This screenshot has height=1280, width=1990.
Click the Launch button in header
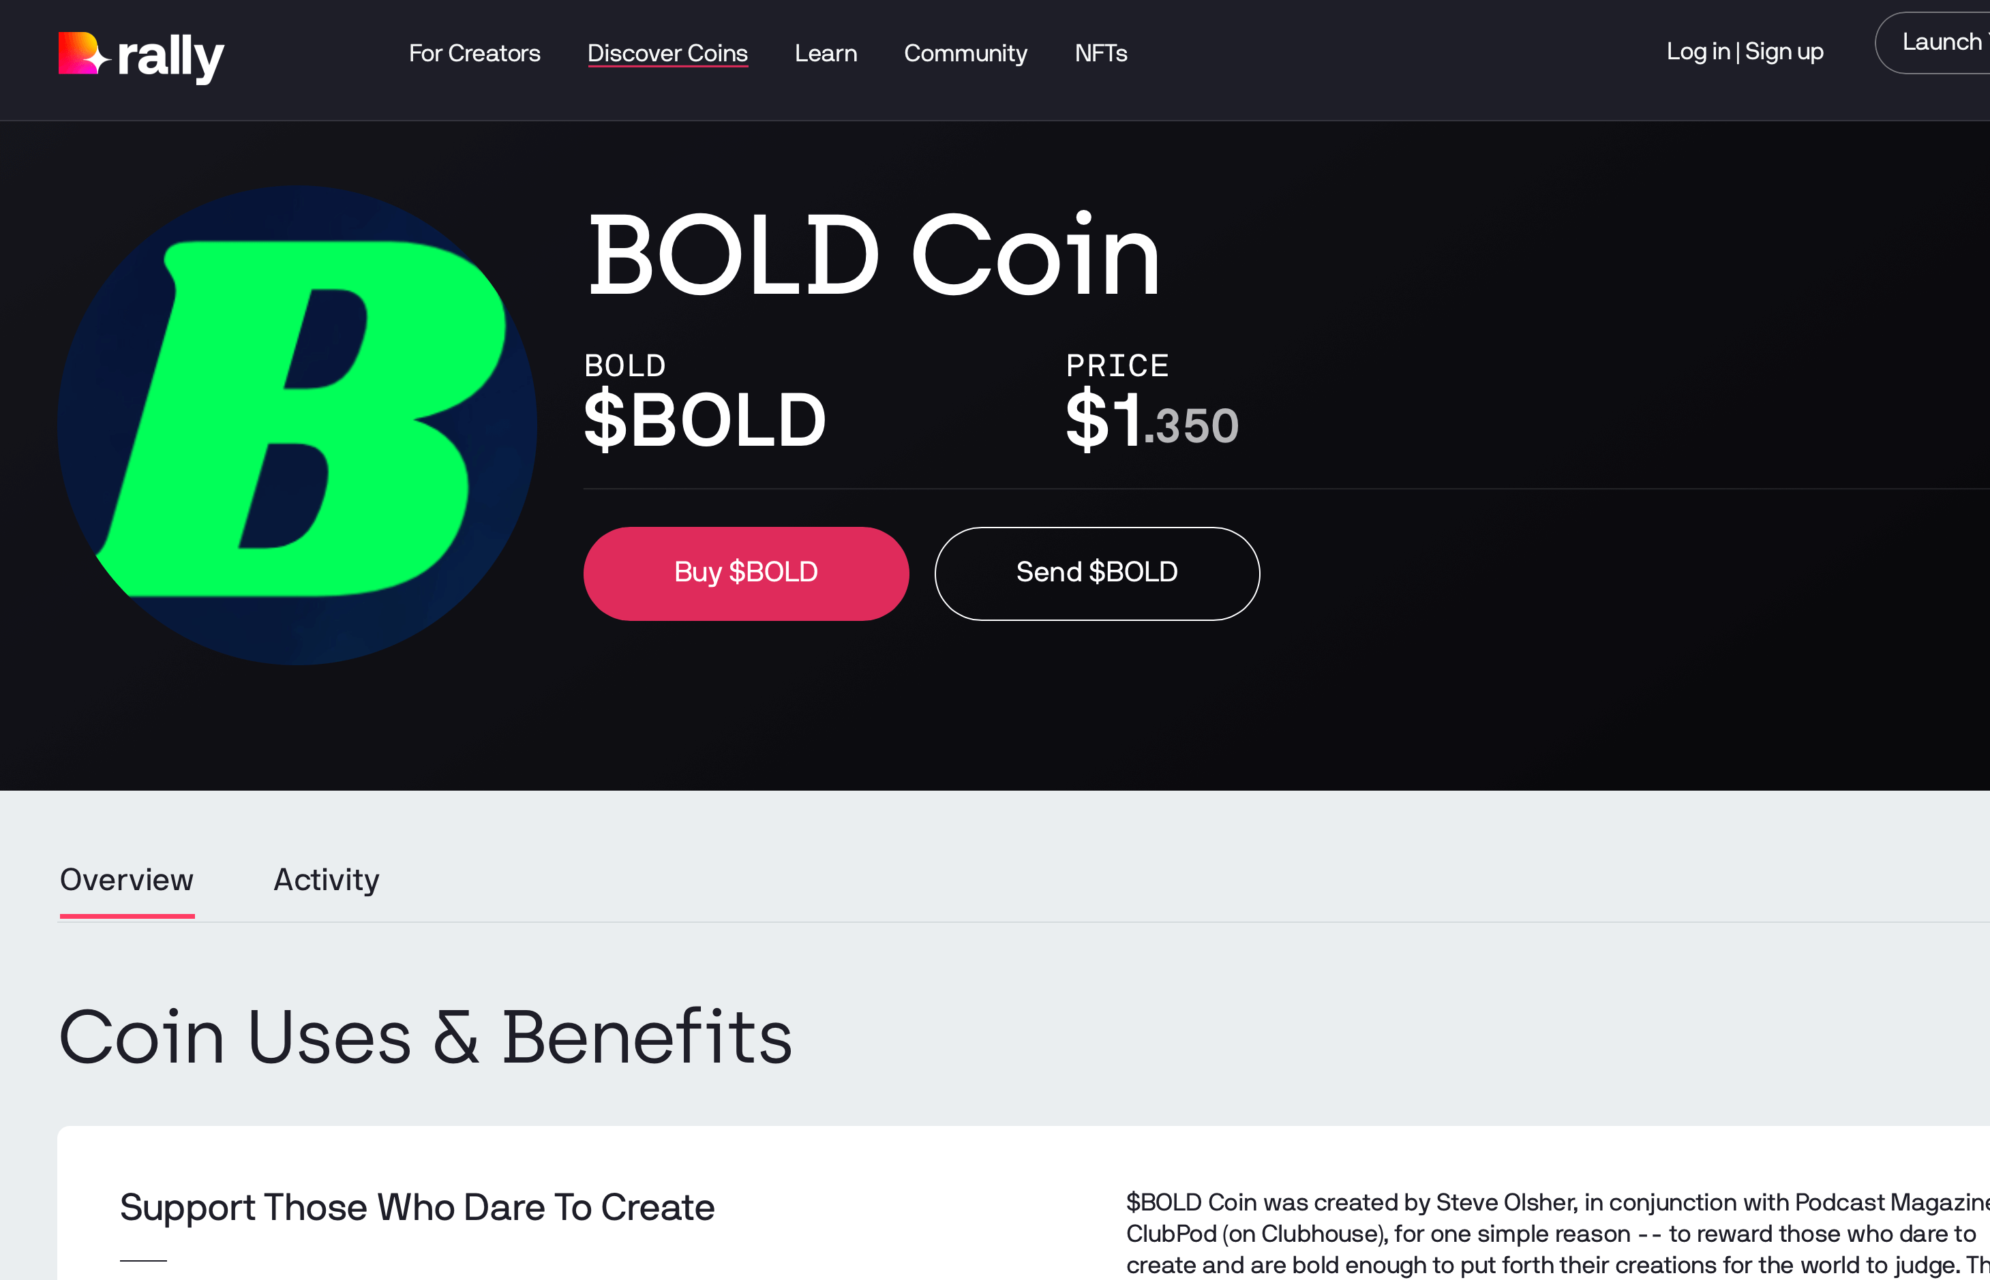[x=1933, y=42]
